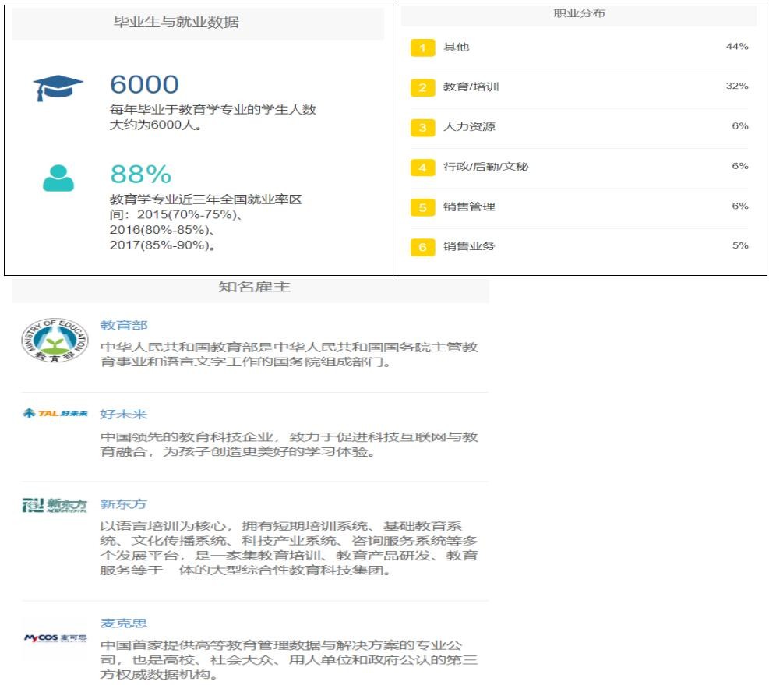
Task: Open the 好未来 employer link
Action: [124, 414]
